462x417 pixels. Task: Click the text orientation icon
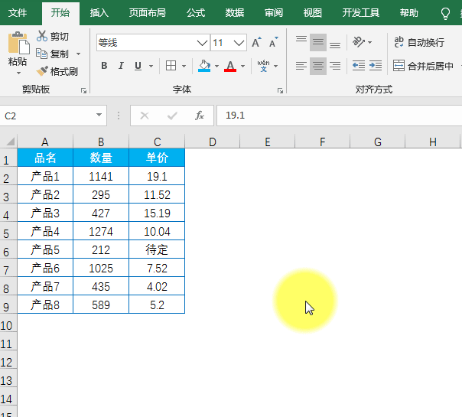pos(359,42)
